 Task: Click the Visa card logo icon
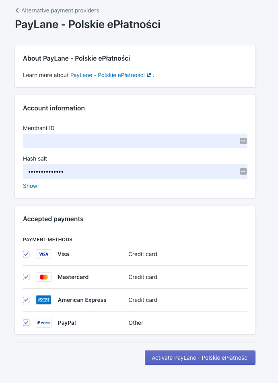43,254
